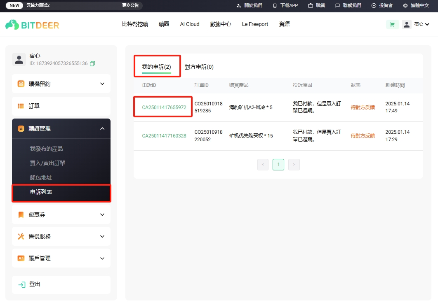Click 登出 to log out
This screenshot has width=438, height=305.
[x=61, y=285]
